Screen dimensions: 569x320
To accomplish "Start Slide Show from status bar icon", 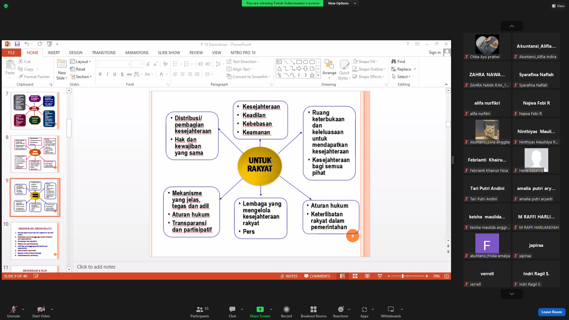I will (x=380, y=276).
